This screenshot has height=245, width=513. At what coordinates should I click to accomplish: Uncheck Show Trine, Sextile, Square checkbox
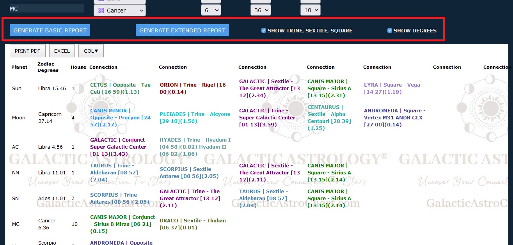point(264,30)
